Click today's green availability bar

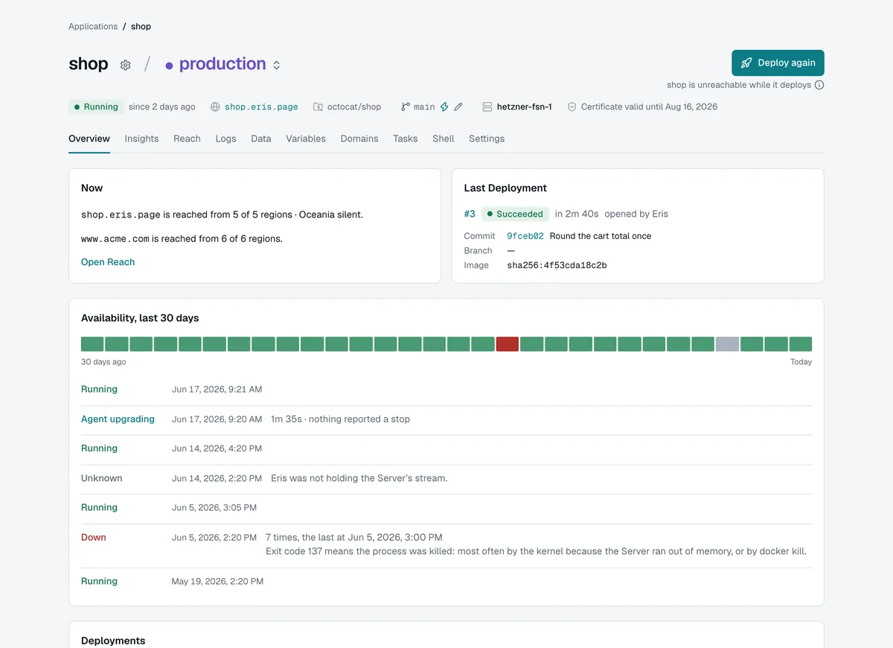point(801,344)
